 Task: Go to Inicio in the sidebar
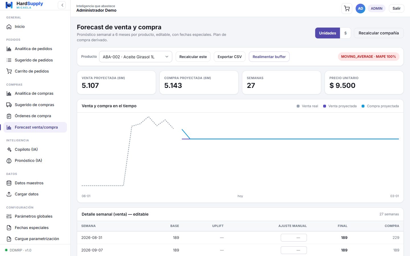[35, 27]
